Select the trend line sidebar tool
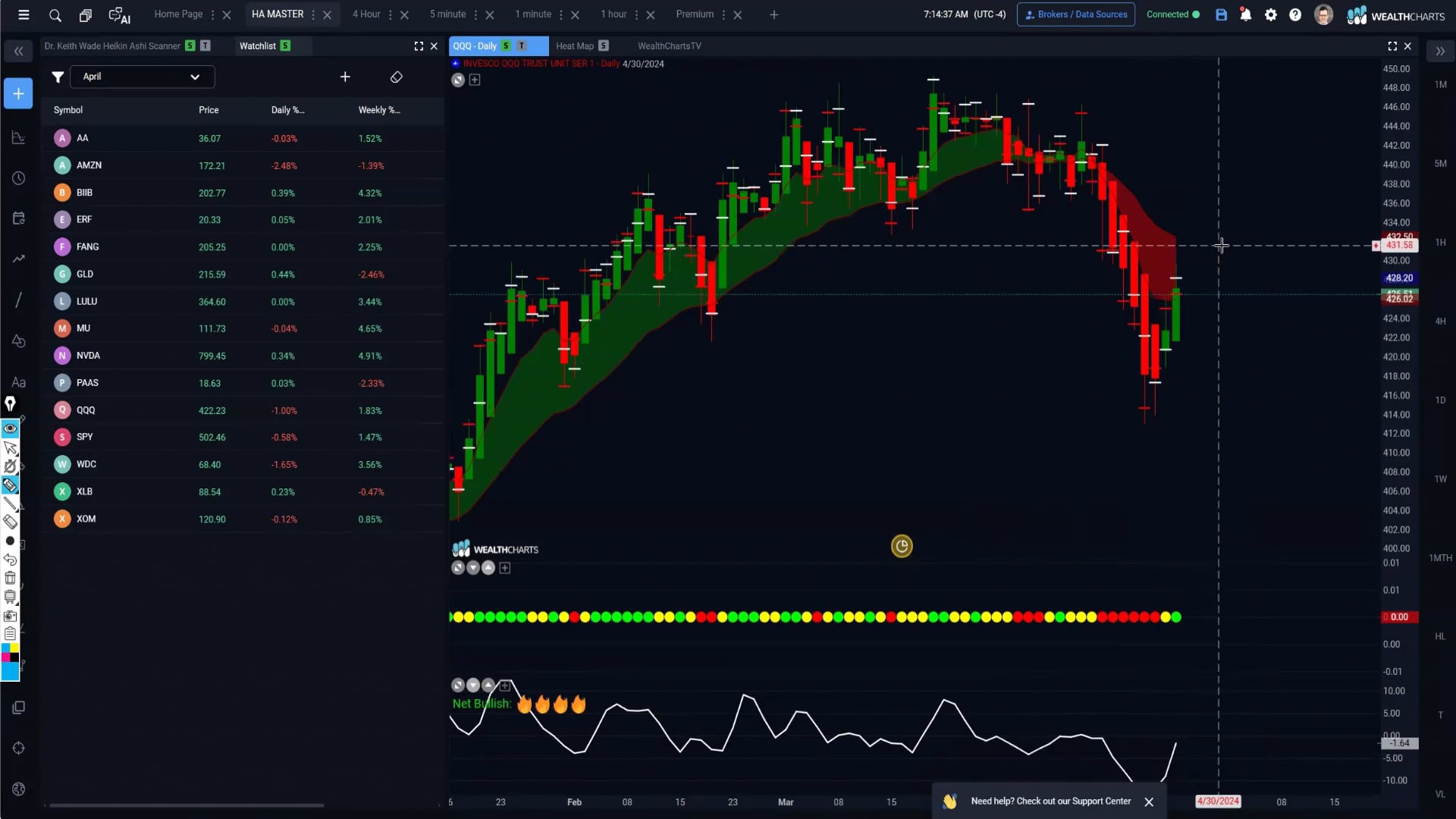 point(18,259)
